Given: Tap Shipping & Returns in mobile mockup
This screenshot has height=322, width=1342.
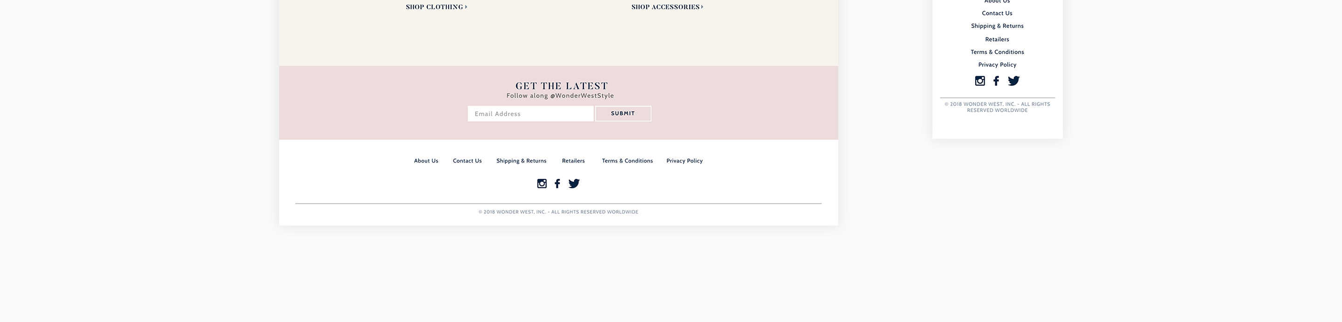Looking at the screenshot, I should pyautogui.click(x=997, y=26).
